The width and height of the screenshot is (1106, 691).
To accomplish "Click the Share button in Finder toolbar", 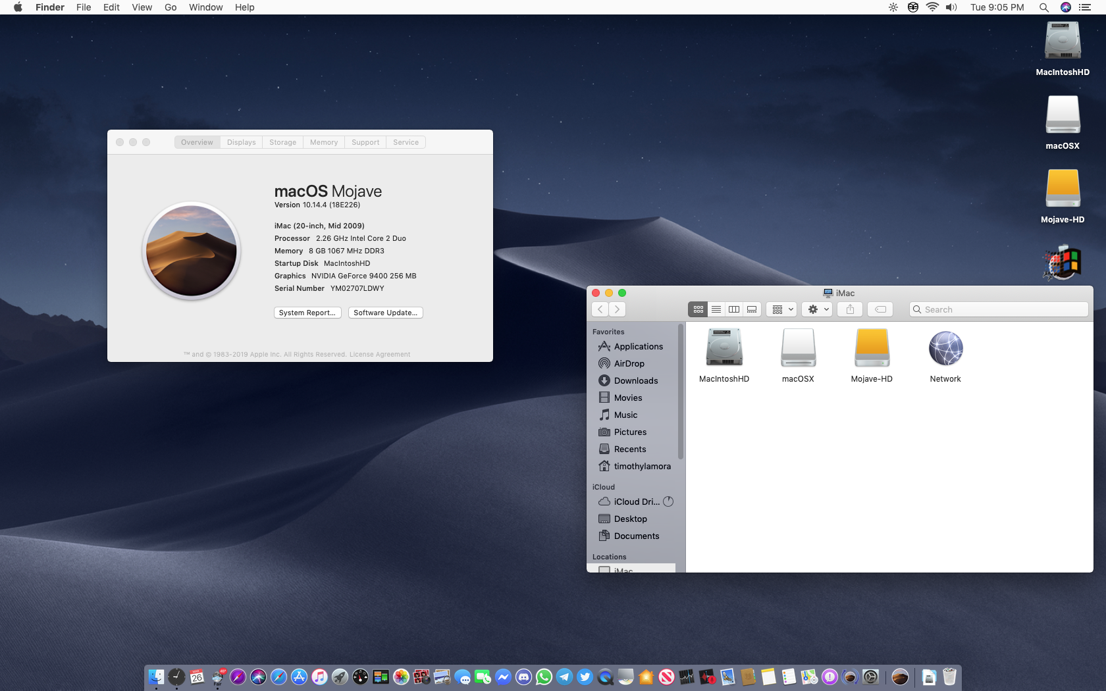I will click(850, 309).
